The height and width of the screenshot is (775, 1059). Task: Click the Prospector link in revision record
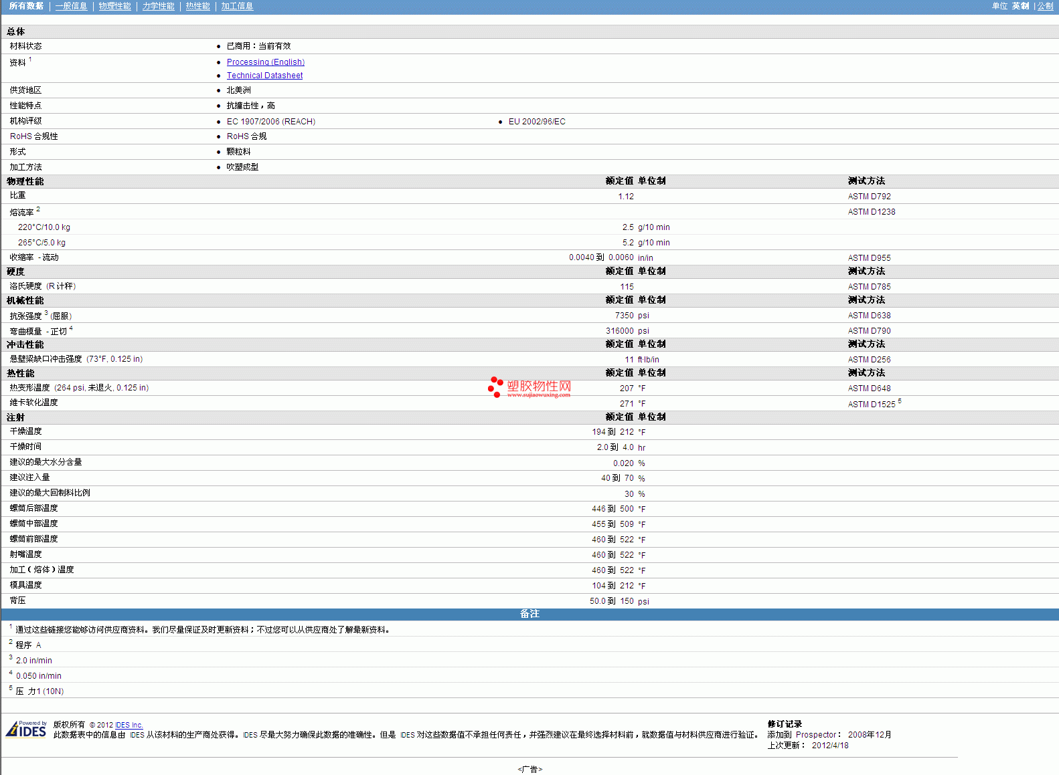pos(815,735)
